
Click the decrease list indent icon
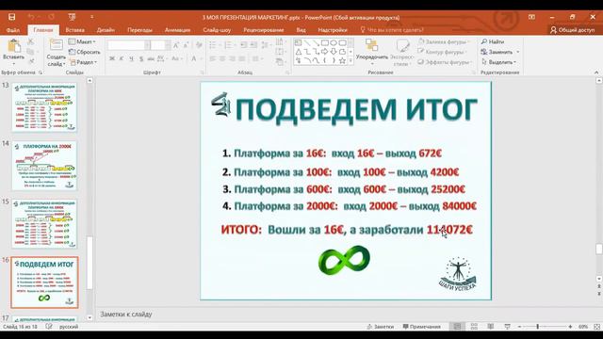[244, 45]
